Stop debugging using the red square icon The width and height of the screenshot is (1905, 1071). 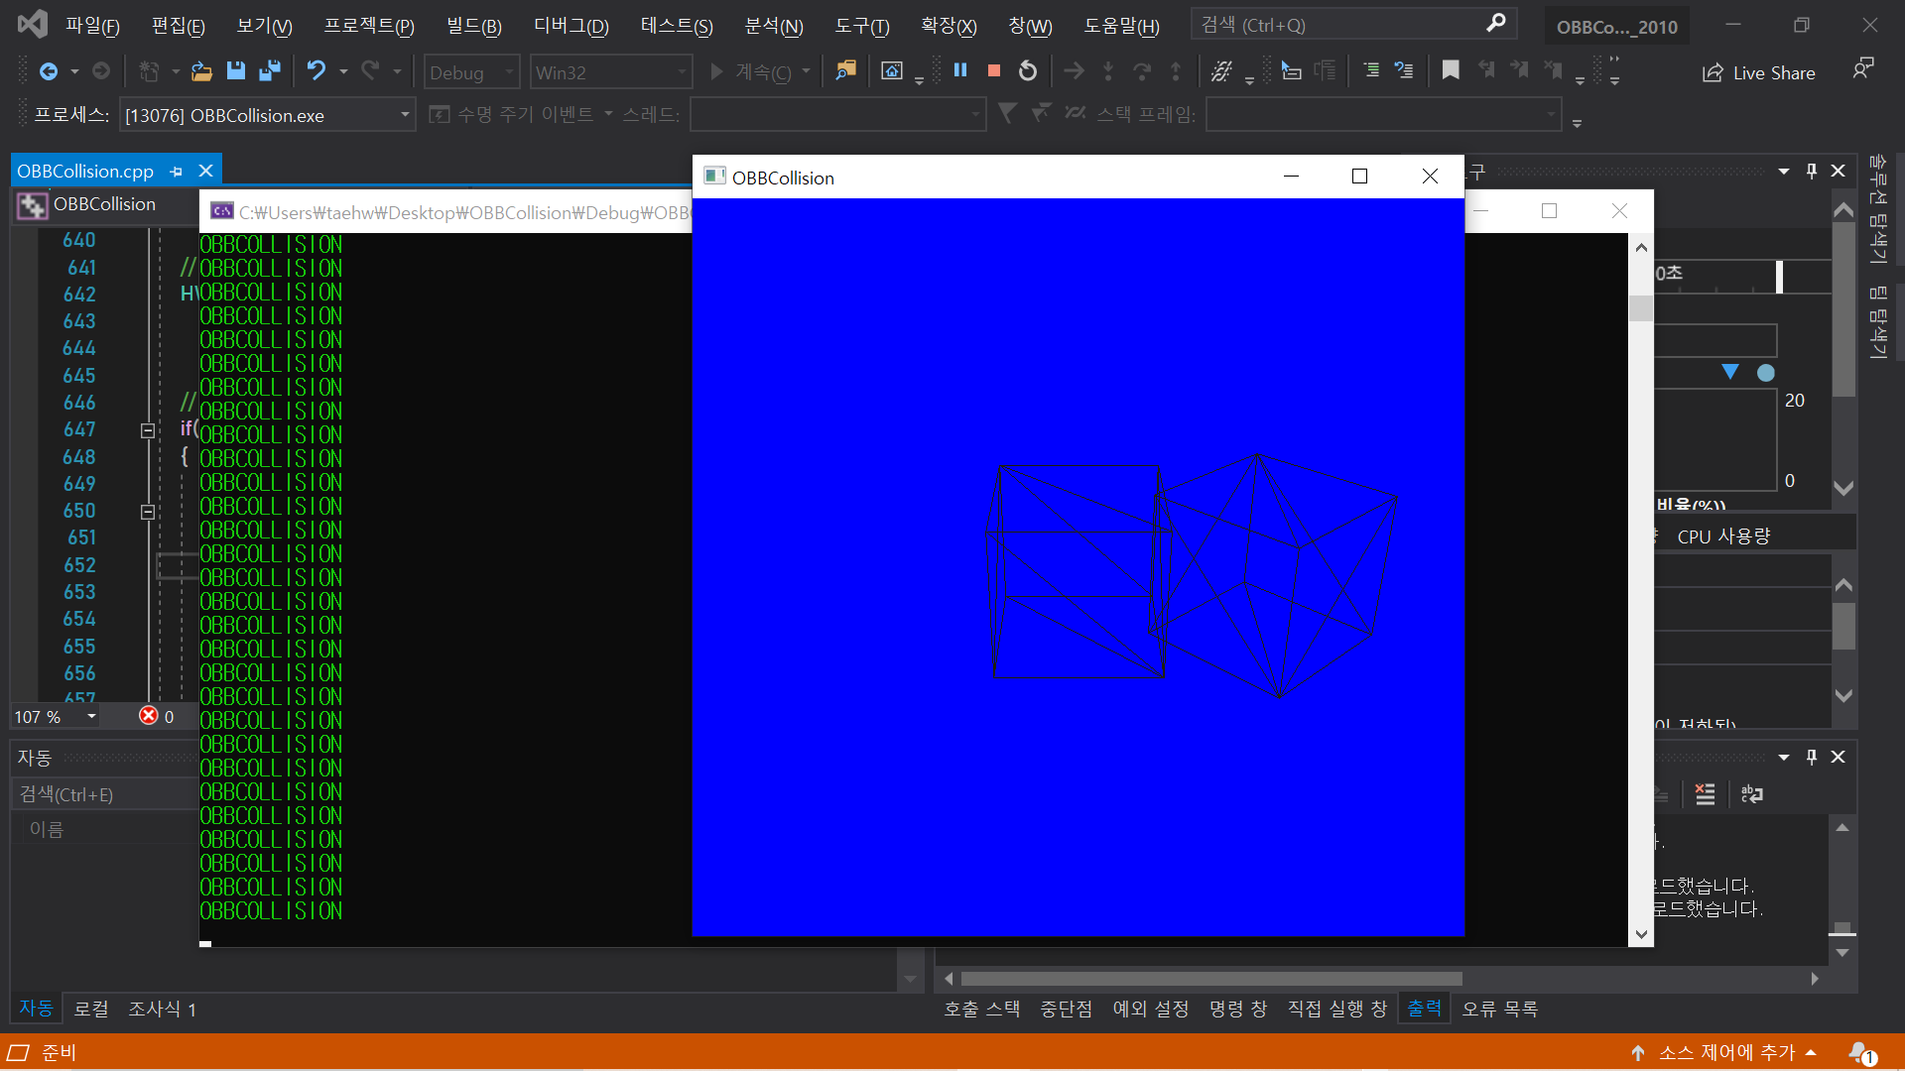pyautogui.click(x=993, y=70)
